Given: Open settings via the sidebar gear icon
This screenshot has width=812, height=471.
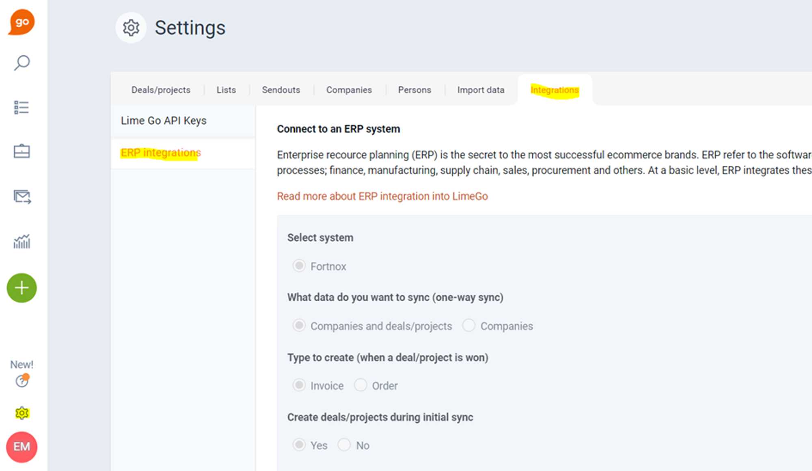Looking at the screenshot, I should (x=22, y=413).
